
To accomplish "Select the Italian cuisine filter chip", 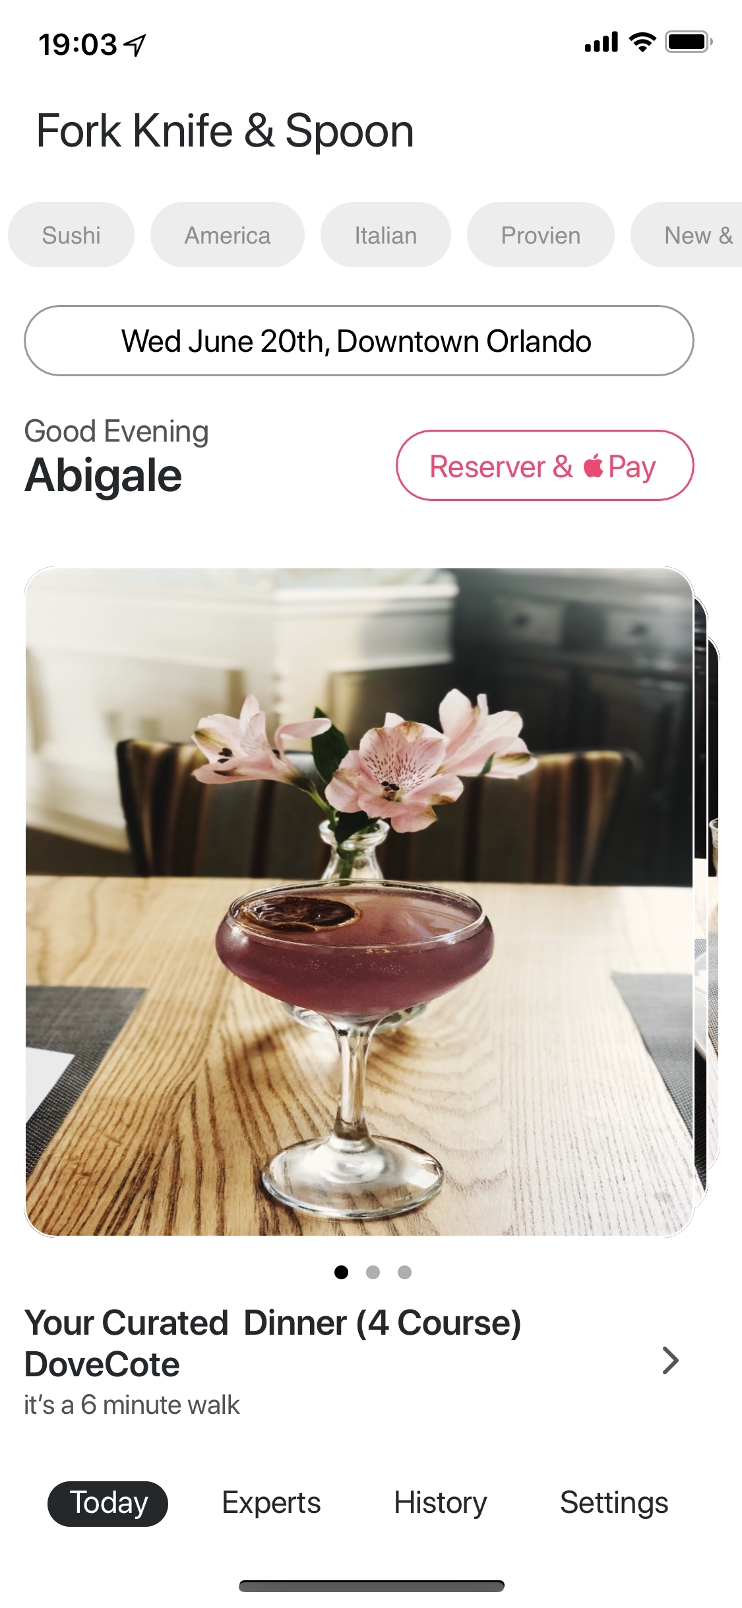I will (x=386, y=235).
